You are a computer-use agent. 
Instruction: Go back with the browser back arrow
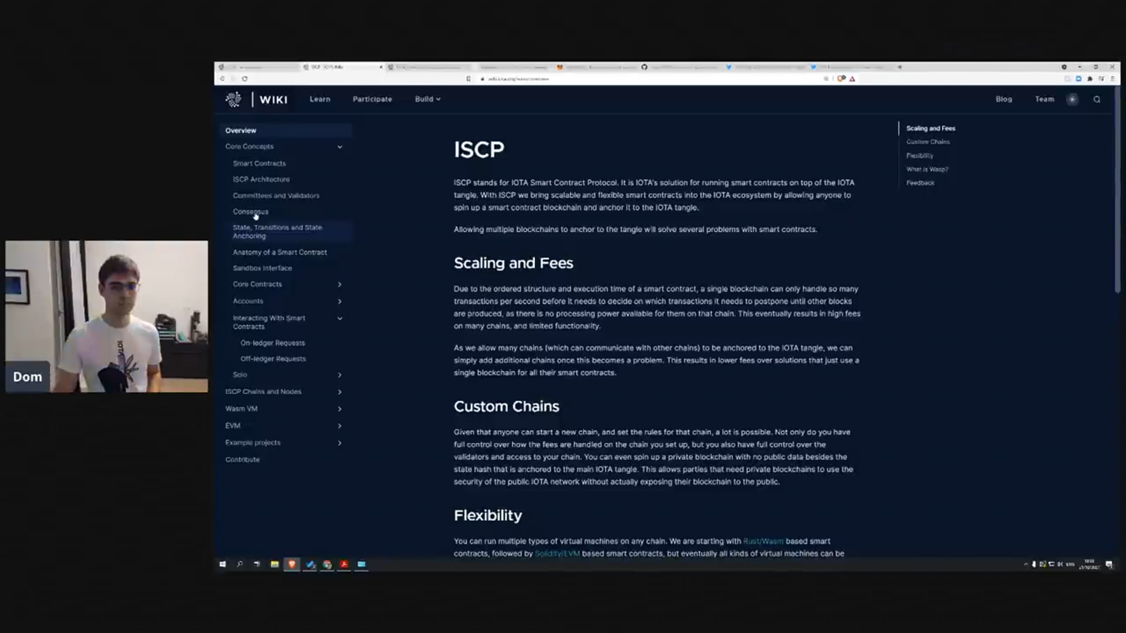pyautogui.click(x=222, y=79)
